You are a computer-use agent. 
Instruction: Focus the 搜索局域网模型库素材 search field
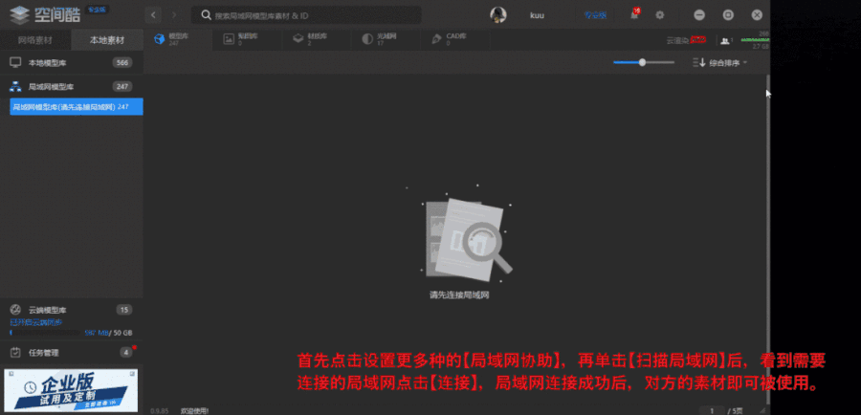tap(306, 15)
